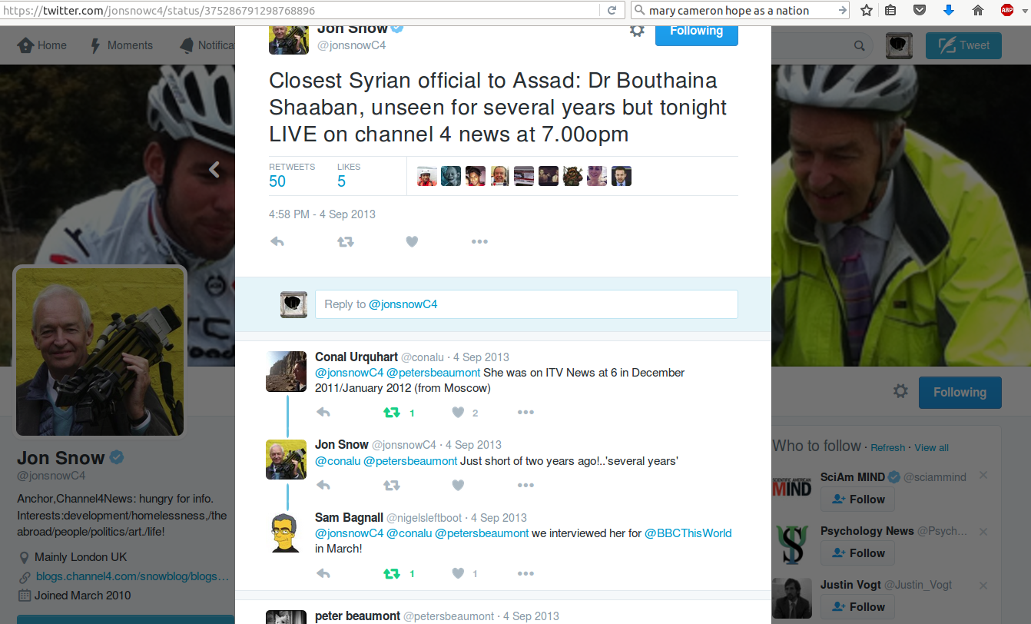Open gear settings menu beside Following button
Viewport: 1031px width, 624px height.
pyautogui.click(x=637, y=31)
